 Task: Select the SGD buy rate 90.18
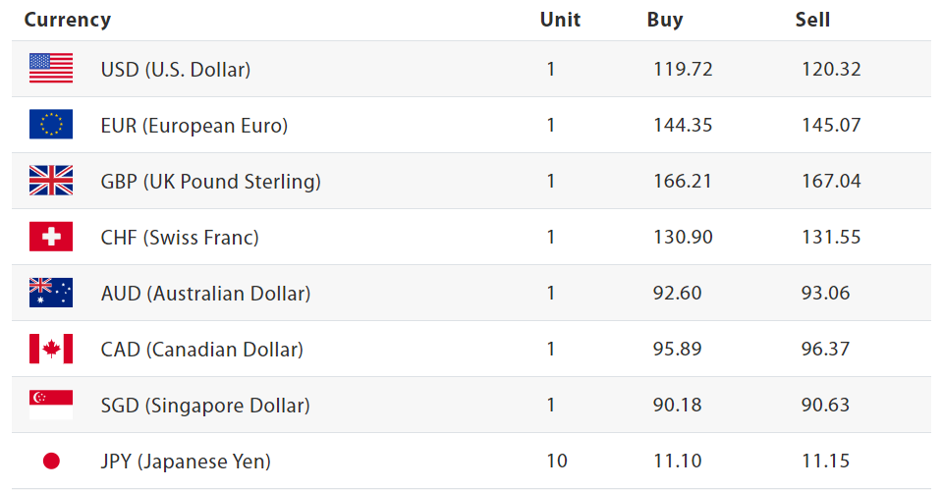click(678, 406)
